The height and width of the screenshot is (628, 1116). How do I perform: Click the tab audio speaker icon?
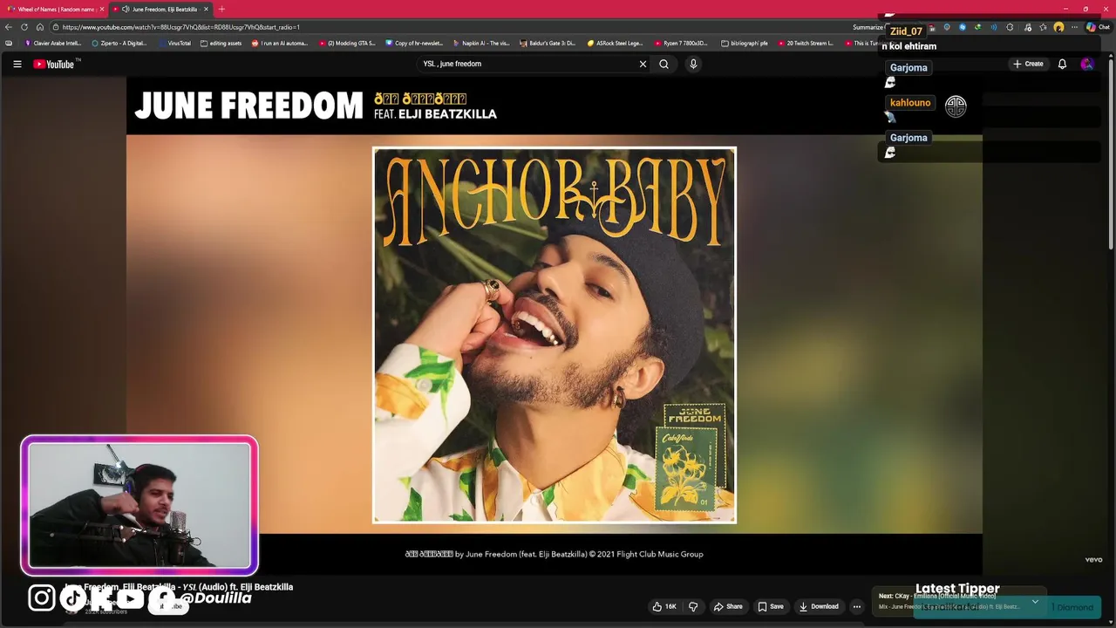click(126, 9)
